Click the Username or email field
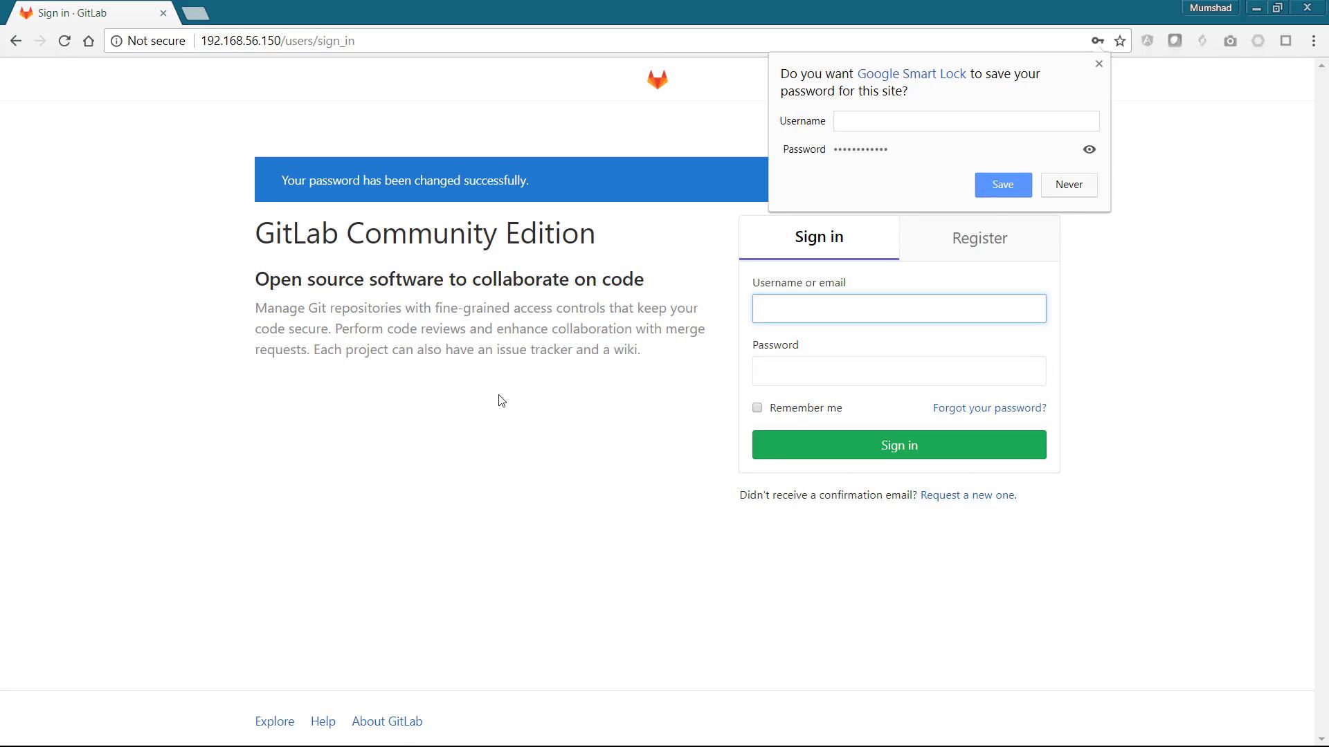The width and height of the screenshot is (1329, 747). pyautogui.click(x=898, y=308)
